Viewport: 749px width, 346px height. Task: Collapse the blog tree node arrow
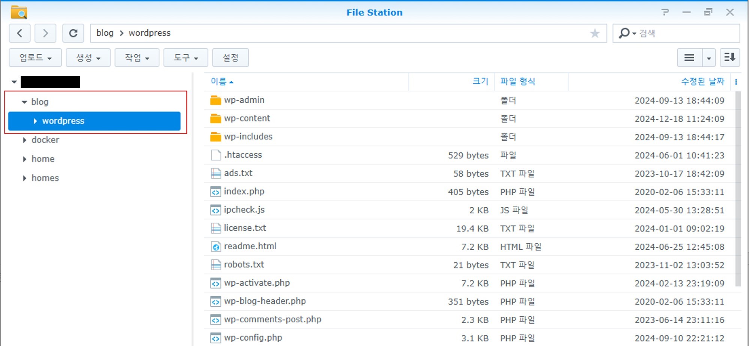pos(24,102)
